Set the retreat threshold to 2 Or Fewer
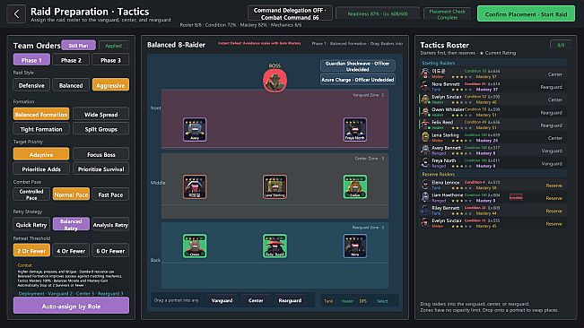Screen dimensions: 584x328 pos(31,251)
